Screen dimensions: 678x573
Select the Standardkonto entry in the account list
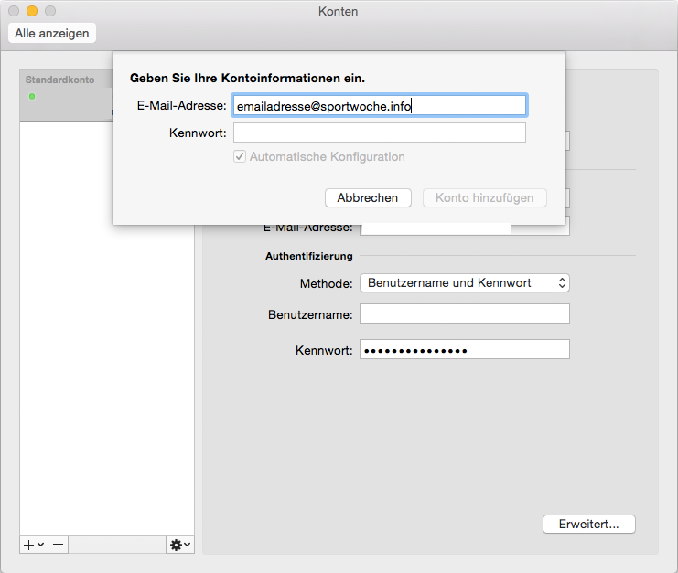66,95
